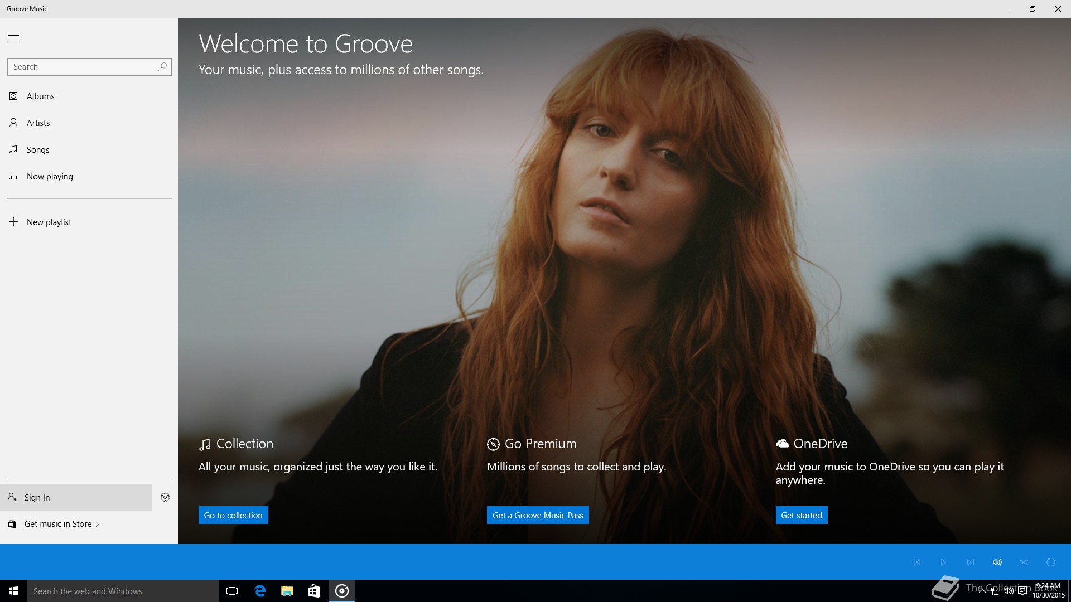Click the Groove Music taskbar icon
The image size is (1071, 602).
(x=342, y=591)
